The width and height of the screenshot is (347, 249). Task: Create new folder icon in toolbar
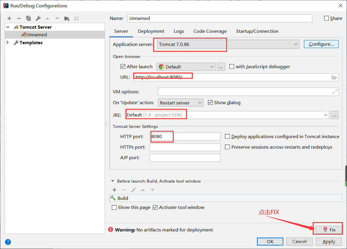(x=67, y=18)
